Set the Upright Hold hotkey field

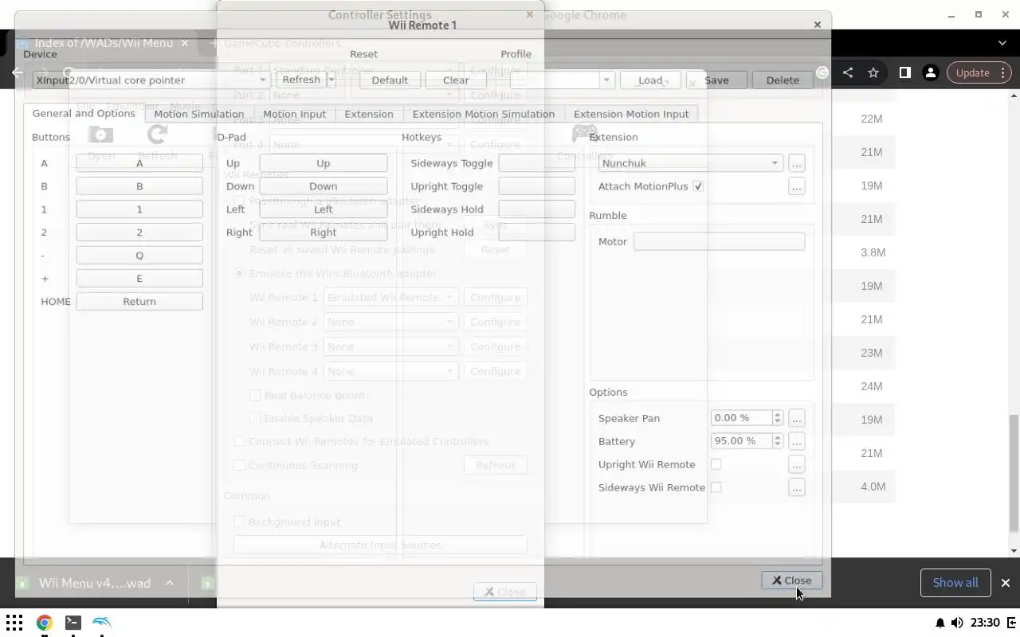[536, 233]
